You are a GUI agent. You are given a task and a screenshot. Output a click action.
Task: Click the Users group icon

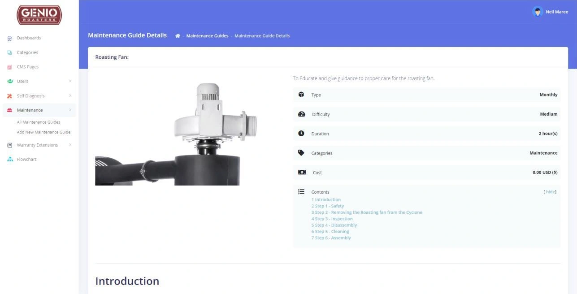pos(10,81)
